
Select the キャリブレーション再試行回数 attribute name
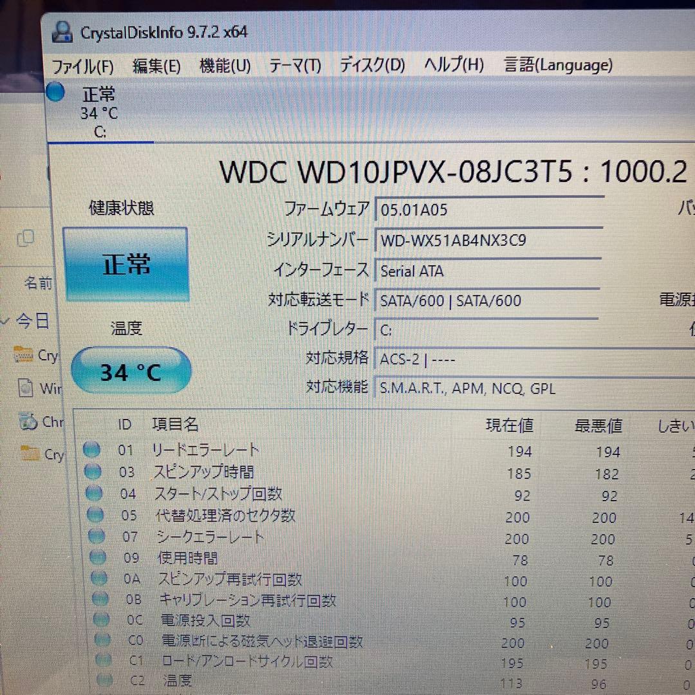[x=248, y=600]
